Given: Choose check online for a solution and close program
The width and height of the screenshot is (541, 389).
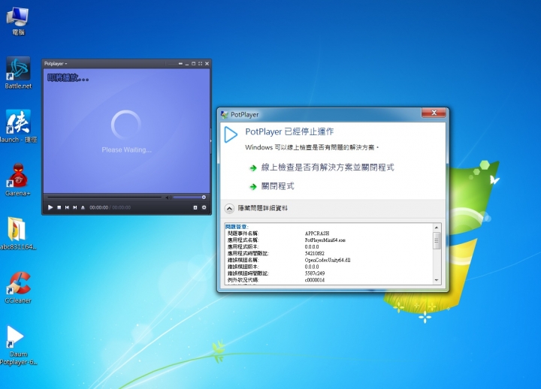Looking at the screenshot, I should pyautogui.click(x=328, y=167).
